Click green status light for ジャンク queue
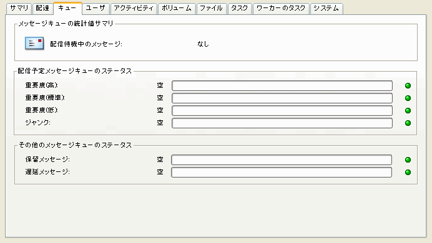This screenshot has width=432, height=243. 408,123
